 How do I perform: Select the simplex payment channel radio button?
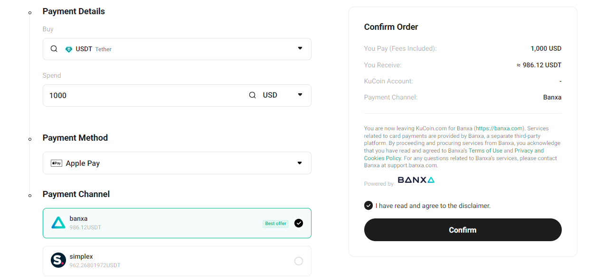pyautogui.click(x=299, y=261)
